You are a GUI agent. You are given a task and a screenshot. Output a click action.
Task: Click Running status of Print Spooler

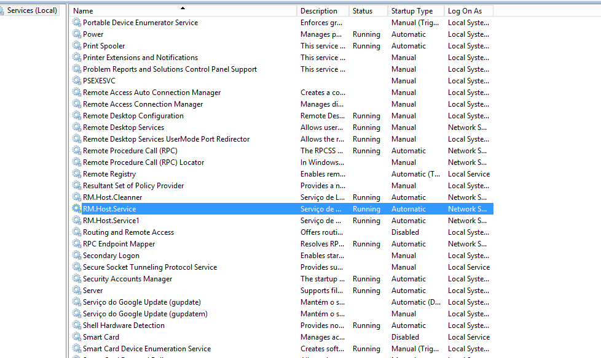pos(366,46)
